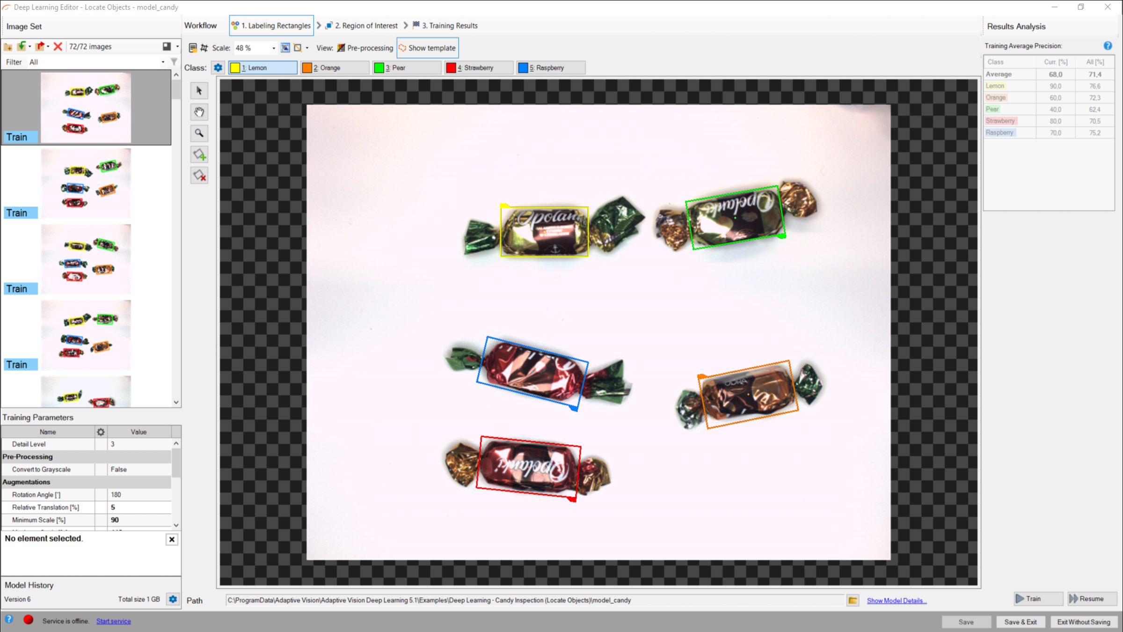Choose the remove rectangle label tool
This screenshot has width=1123, height=632.
pos(199,176)
